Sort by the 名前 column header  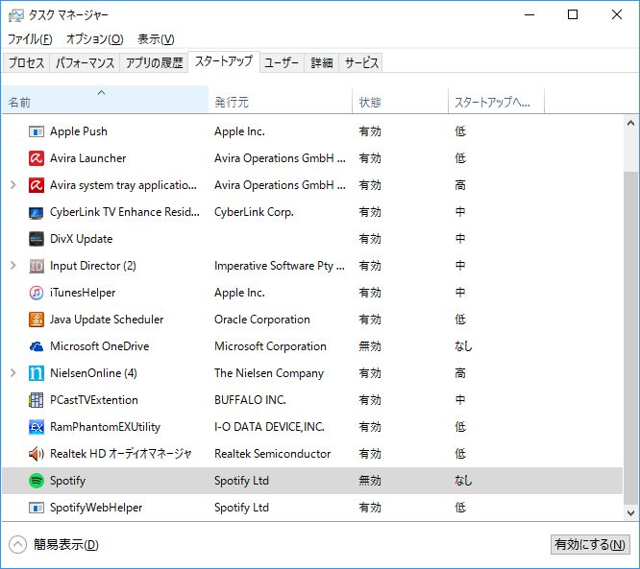[105, 100]
